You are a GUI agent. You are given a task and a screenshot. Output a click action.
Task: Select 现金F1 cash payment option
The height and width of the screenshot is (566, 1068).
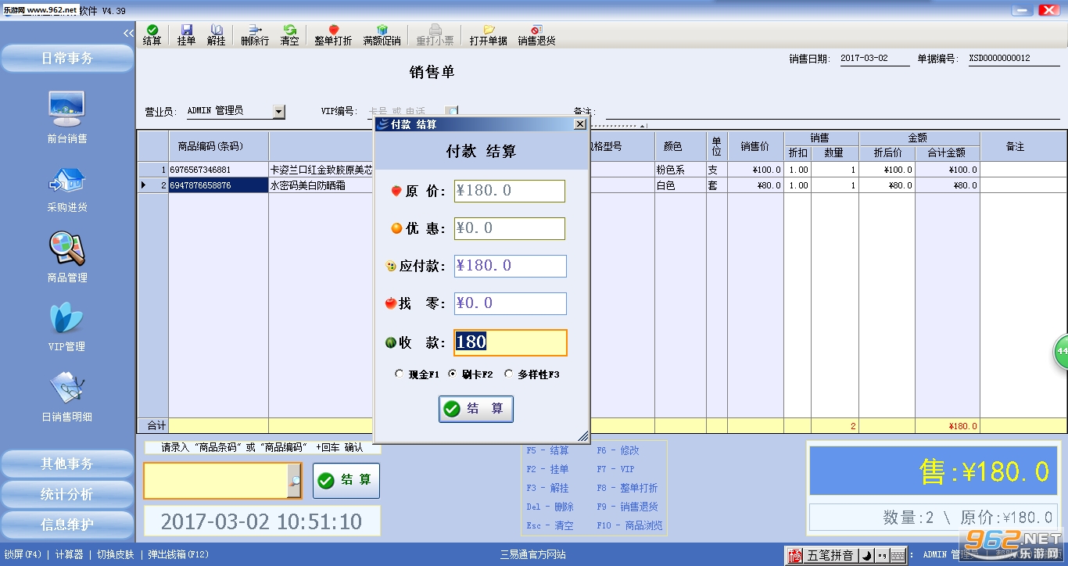(x=418, y=374)
